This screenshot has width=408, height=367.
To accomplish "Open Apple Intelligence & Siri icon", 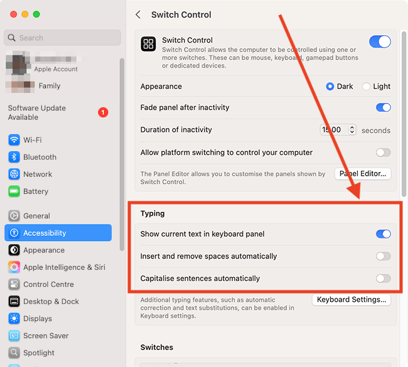I will point(14,267).
